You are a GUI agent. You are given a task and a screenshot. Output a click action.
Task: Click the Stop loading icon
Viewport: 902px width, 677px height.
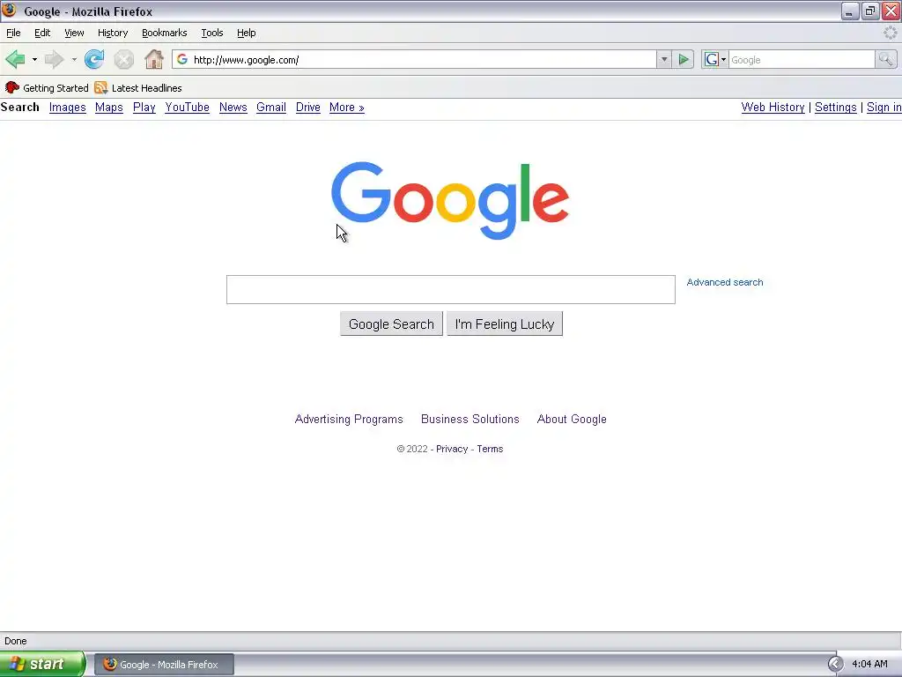coord(123,59)
